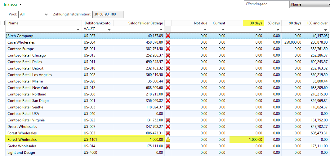Click the yellow warning triangle for Forest Wholesales
Viewport: 330px width, 156px height.
coord(168,140)
